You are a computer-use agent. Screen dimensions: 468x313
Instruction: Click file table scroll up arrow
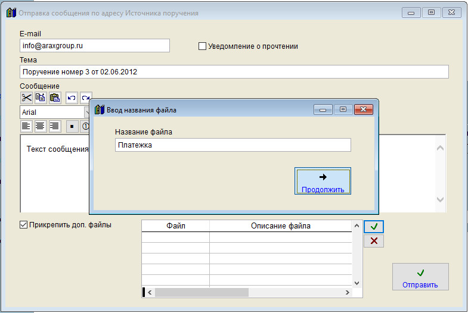pyautogui.click(x=357, y=226)
